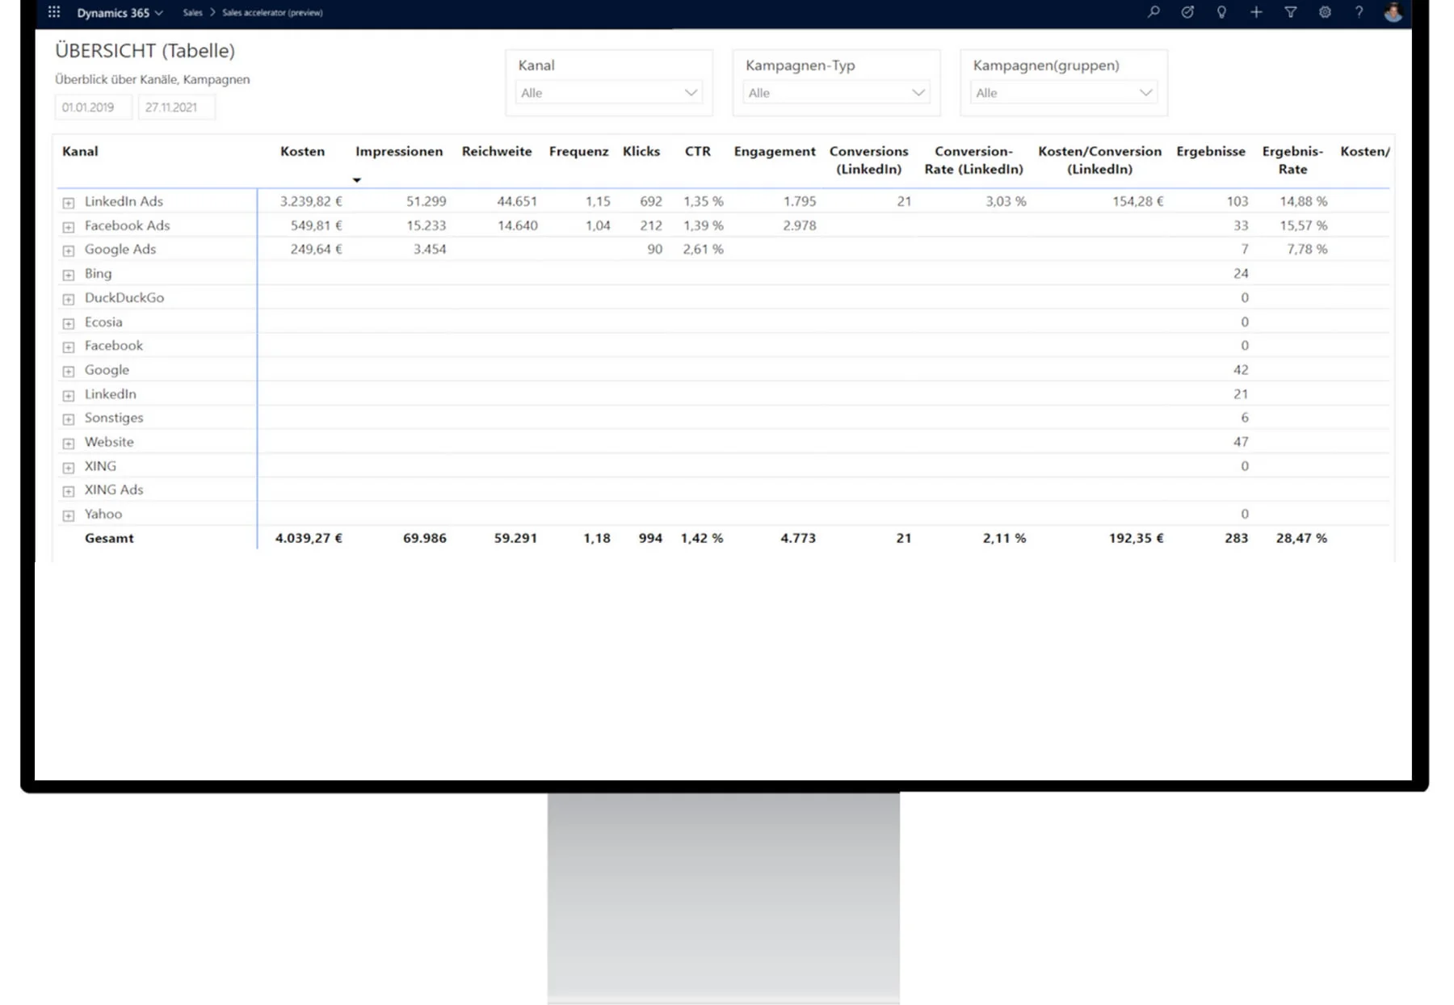Click the plus quick-create icon
Image resolution: width=1454 pixels, height=1005 pixels.
click(1256, 12)
